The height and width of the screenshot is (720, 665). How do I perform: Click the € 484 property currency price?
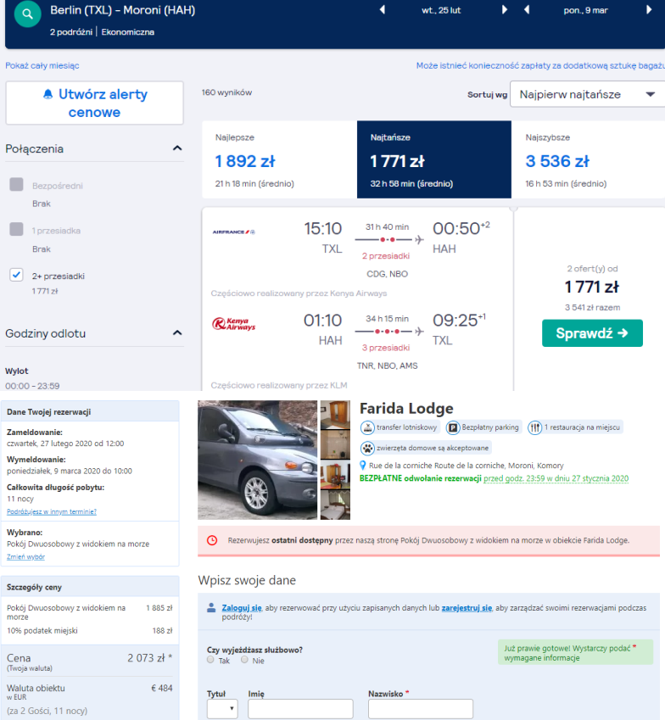coord(162,689)
